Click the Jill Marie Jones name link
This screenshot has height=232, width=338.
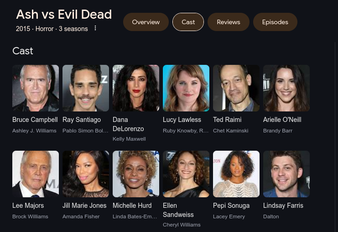84,206
